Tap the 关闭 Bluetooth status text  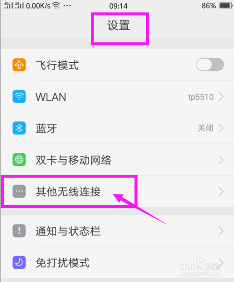coord(205,128)
